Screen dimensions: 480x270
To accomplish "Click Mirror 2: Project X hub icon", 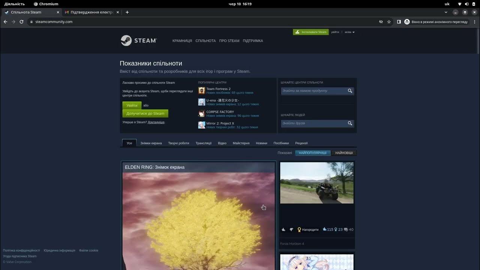I will point(202,125).
